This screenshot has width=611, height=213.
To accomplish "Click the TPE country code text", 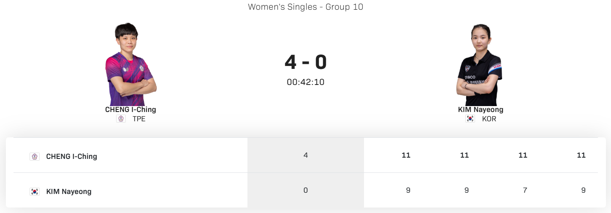I will click(139, 119).
